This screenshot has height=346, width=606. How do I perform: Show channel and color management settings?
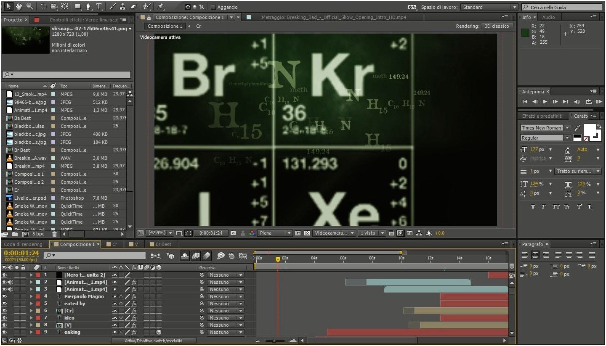252,233
